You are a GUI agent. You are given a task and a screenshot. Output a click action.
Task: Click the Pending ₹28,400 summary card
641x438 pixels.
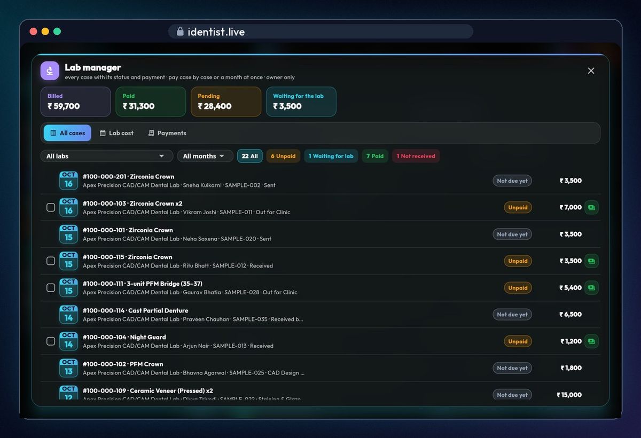[226, 101]
